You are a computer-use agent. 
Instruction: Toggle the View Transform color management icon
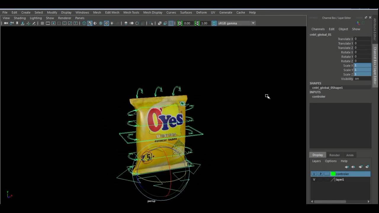tap(214, 23)
